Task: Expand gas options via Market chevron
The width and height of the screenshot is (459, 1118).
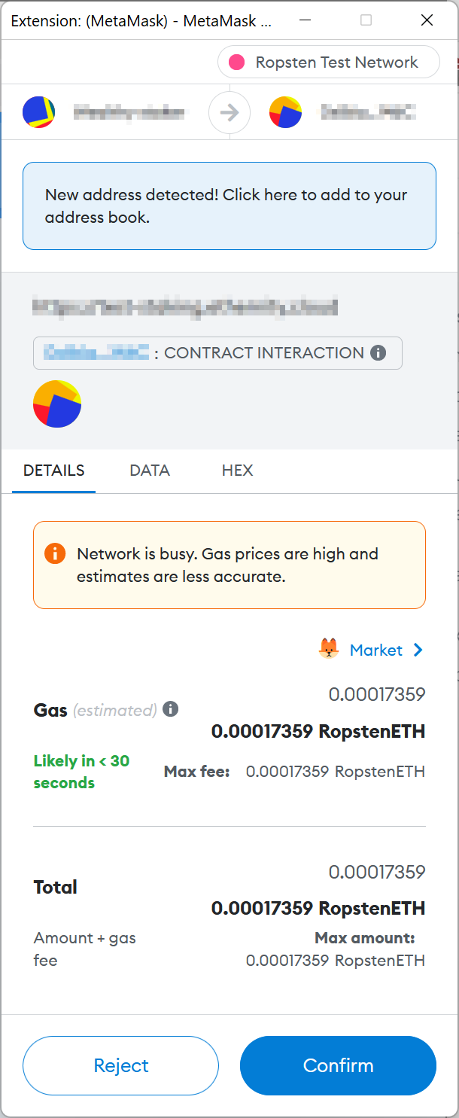Action: 418,650
